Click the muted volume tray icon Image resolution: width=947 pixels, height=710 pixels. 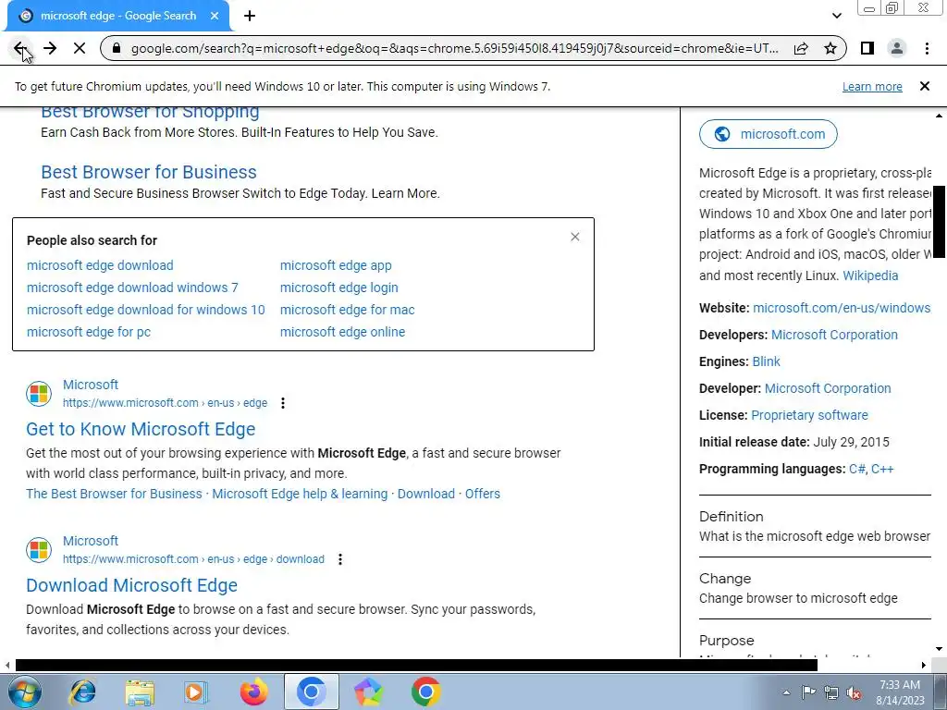[854, 692]
